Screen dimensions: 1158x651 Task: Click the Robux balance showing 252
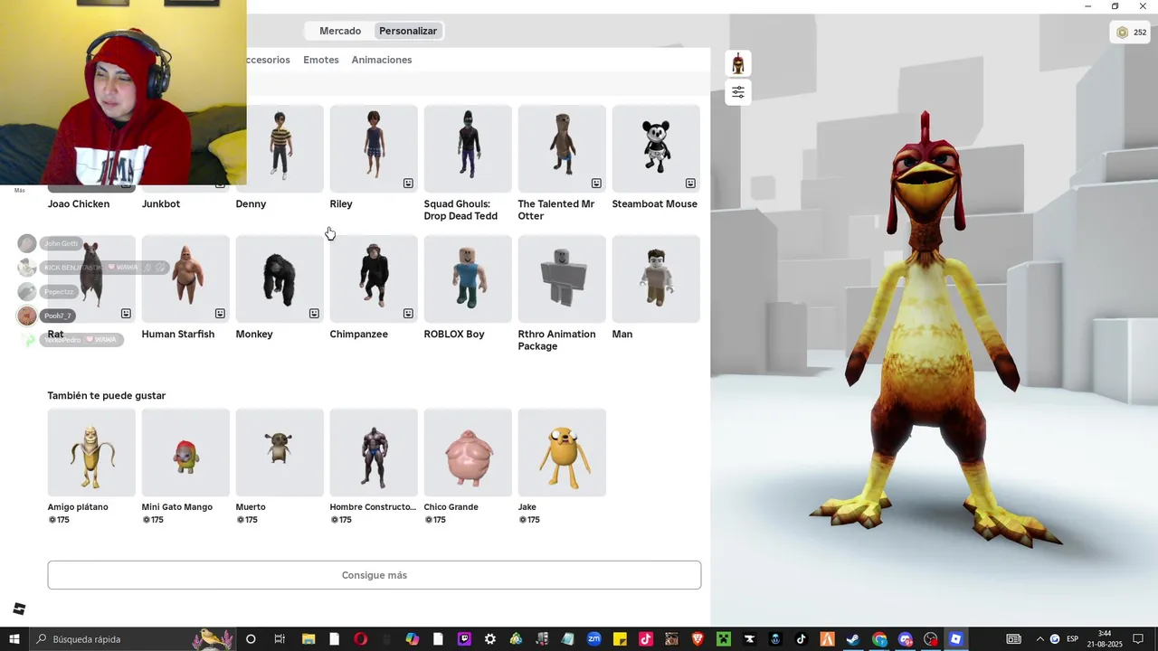[1131, 33]
